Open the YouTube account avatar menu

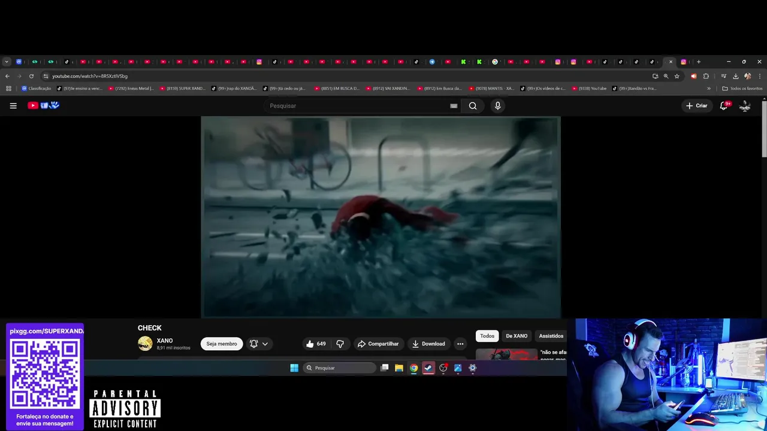pos(745,106)
